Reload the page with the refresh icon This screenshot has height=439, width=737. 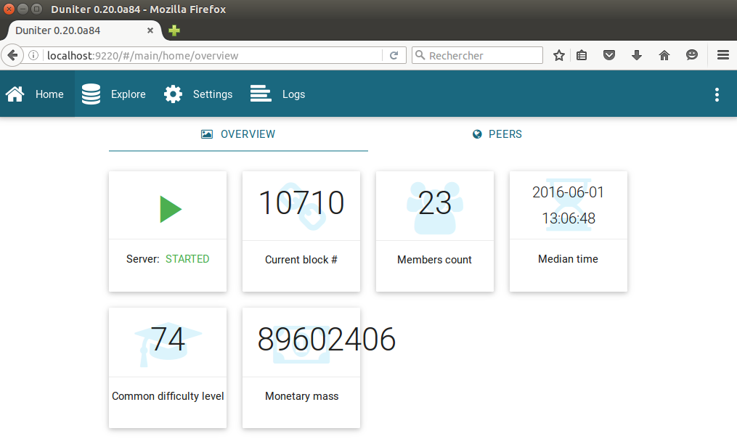point(394,55)
